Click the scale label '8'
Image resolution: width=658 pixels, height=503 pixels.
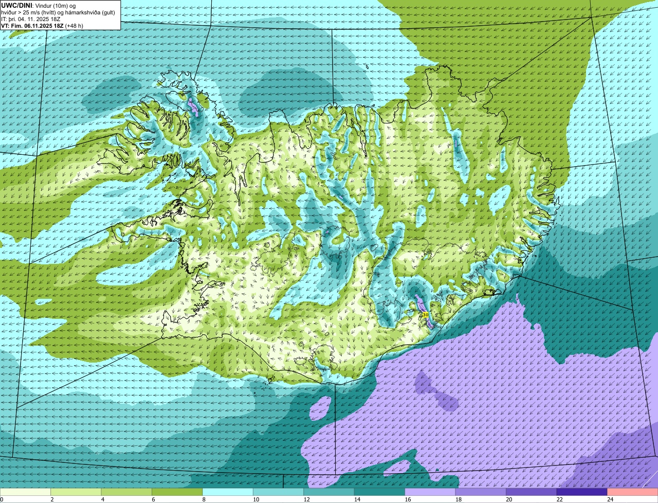pyautogui.click(x=204, y=499)
